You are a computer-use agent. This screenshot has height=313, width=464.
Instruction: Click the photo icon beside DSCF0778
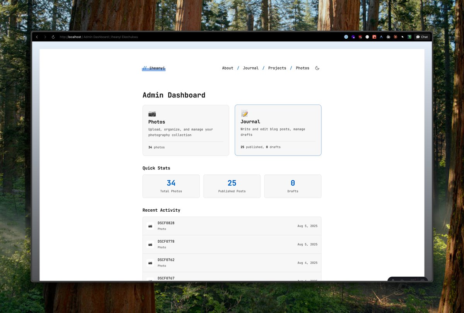[x=150, y=245]
